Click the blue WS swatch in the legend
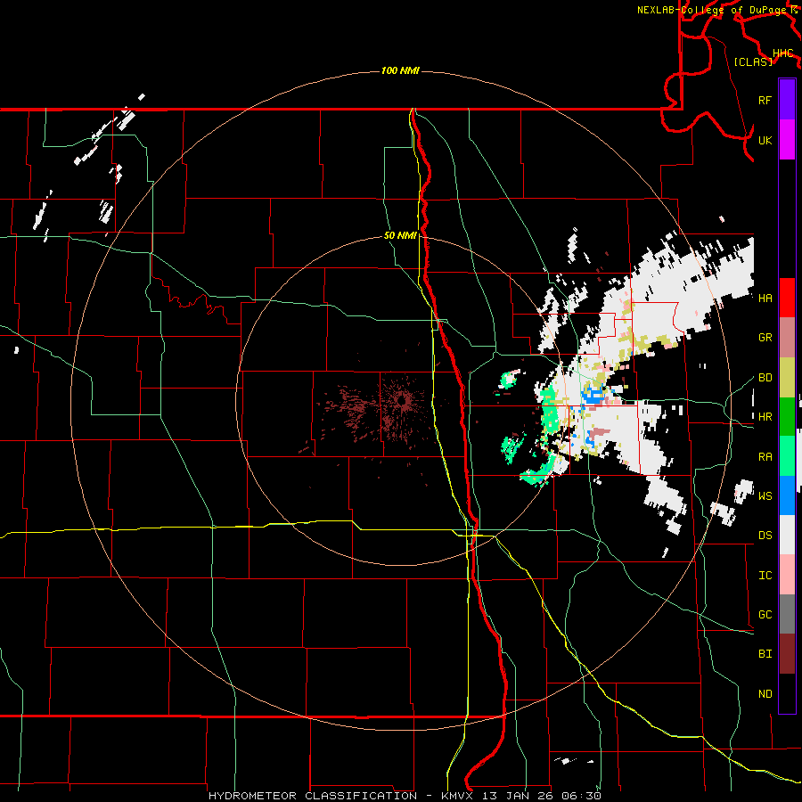The height and width of the screenshot is (802, 802). tap(787, 495)
